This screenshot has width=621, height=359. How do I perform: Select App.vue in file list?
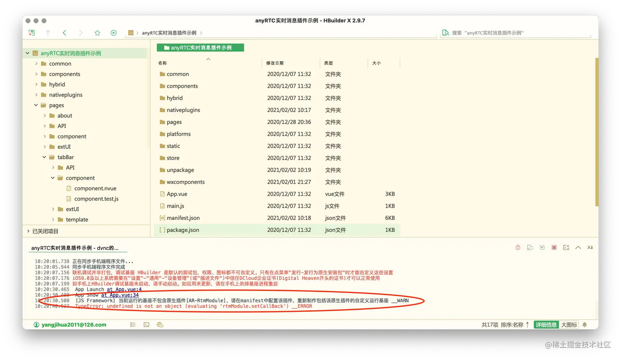point(277,194)
